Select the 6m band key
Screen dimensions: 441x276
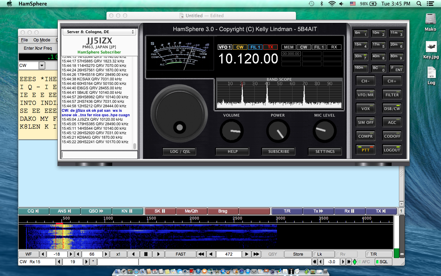coord(360,33)
